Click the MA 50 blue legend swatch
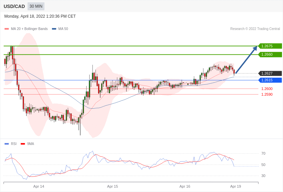 tap(54, 29)
